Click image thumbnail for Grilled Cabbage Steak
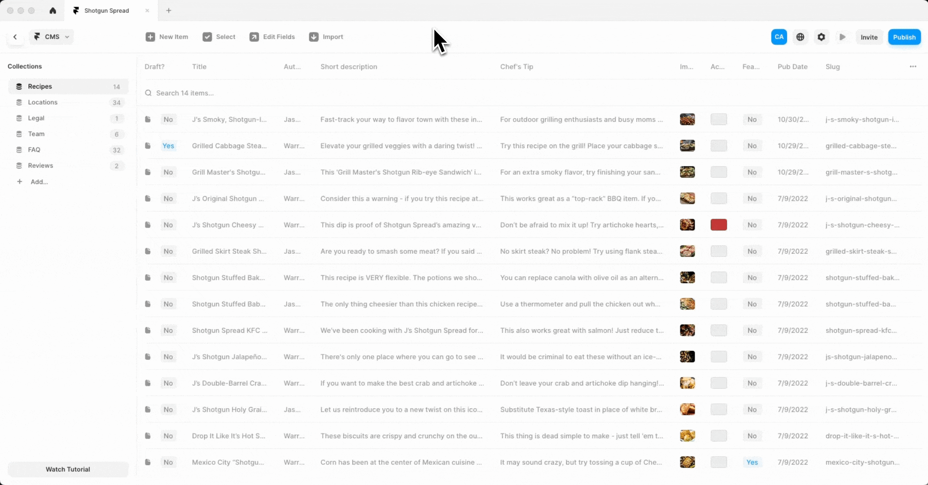The width and height of the screenshot is (928, 485). (687, 145)
